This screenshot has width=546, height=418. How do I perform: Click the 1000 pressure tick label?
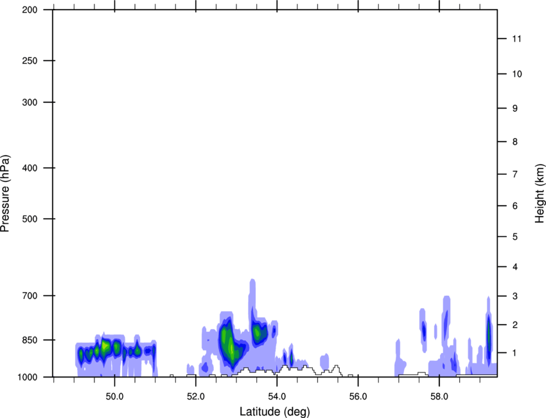pyautogui.click(x=28, y=377)
